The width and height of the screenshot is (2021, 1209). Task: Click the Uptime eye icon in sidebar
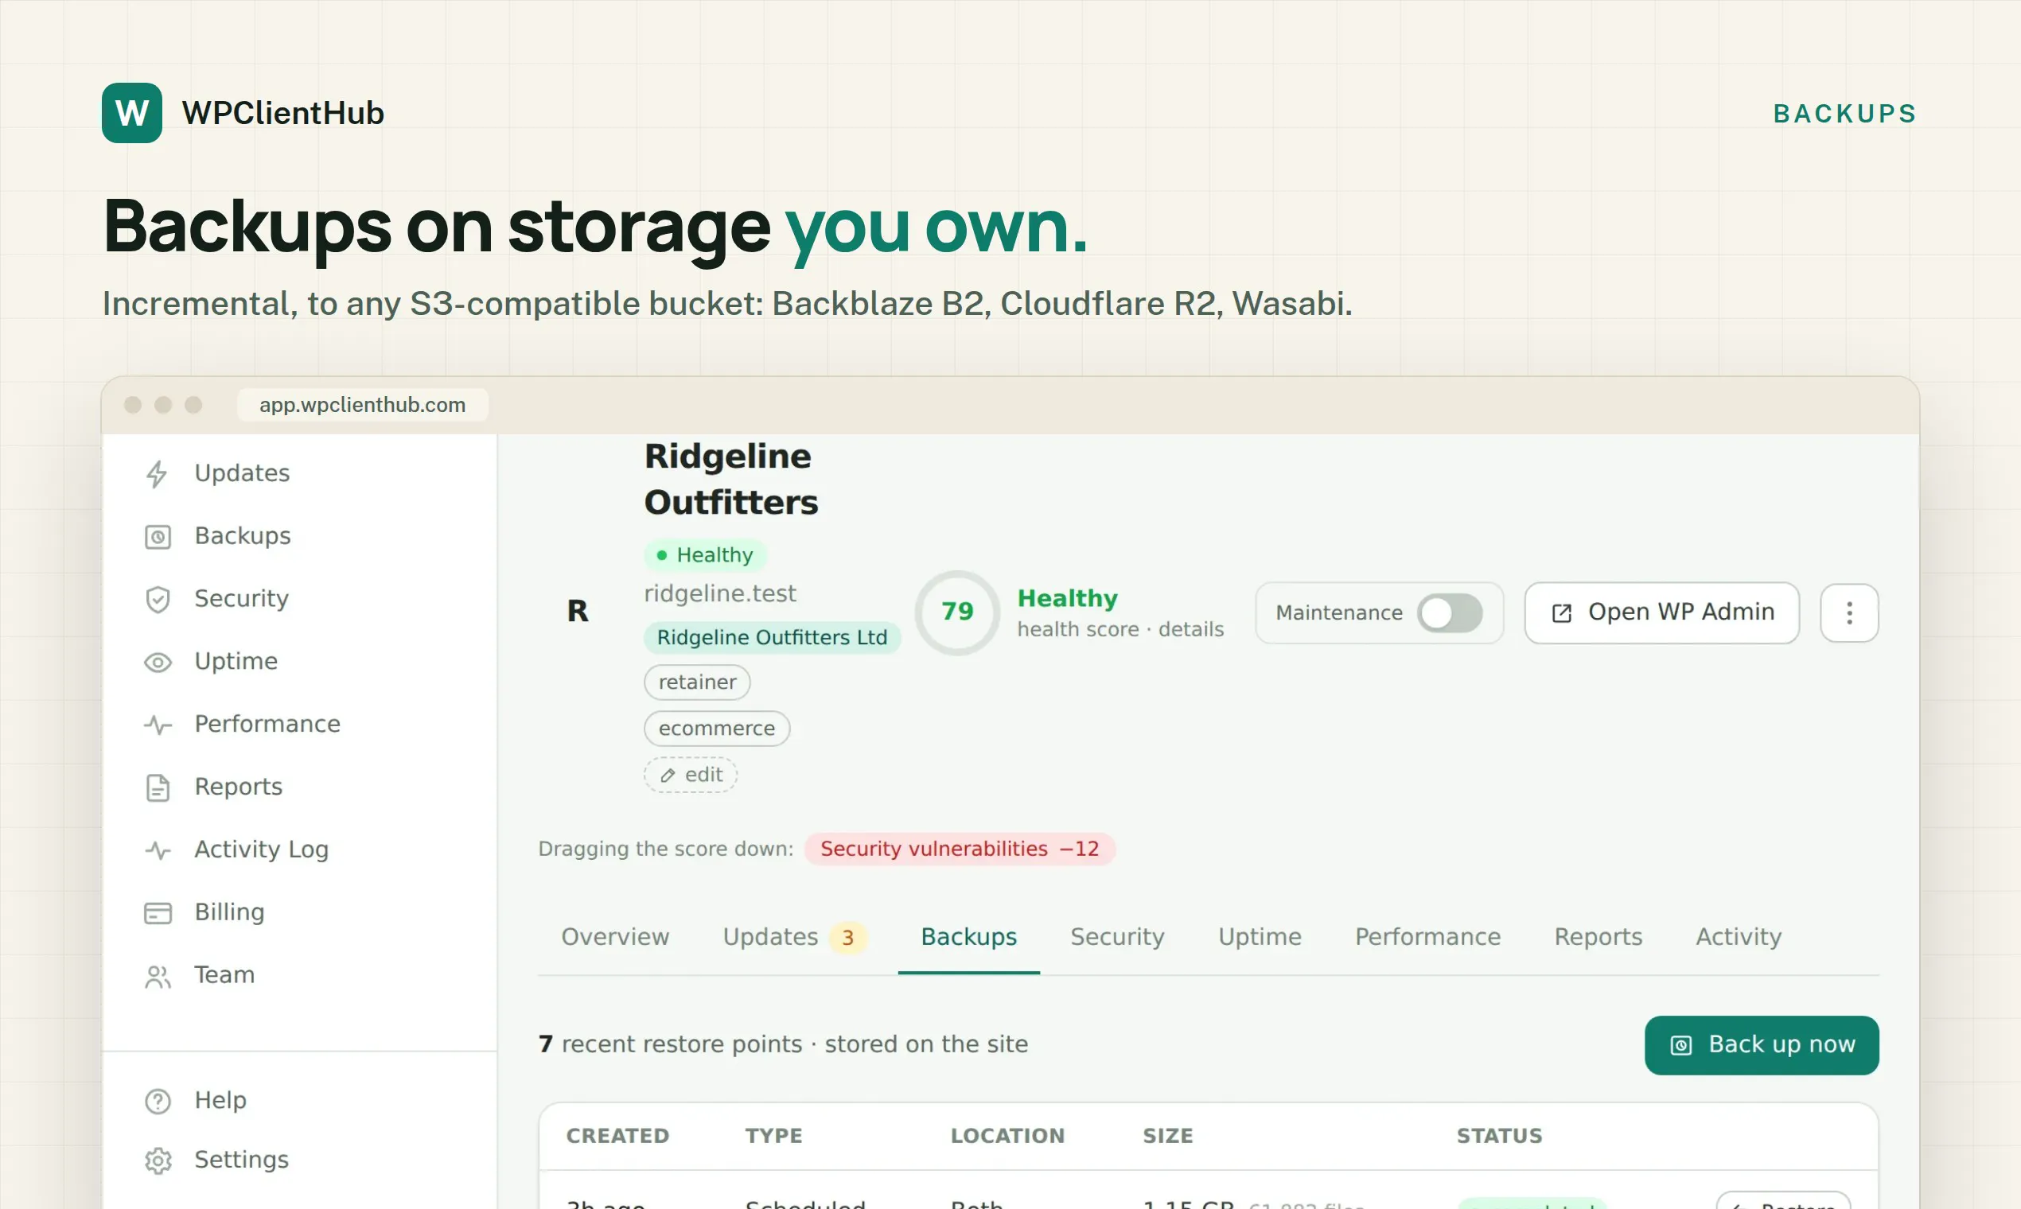(x=158, y=662)
